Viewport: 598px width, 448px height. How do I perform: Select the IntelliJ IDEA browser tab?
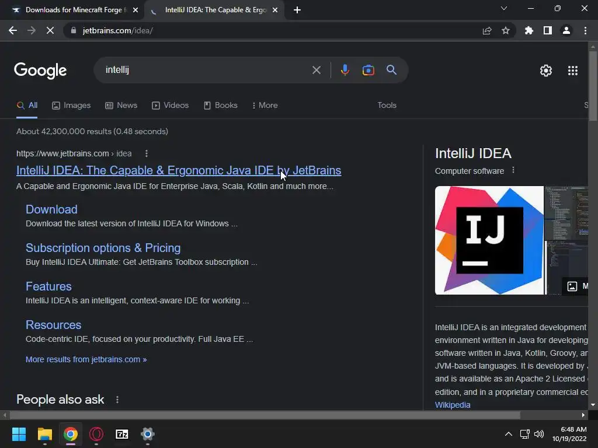[x=215, y=10]
